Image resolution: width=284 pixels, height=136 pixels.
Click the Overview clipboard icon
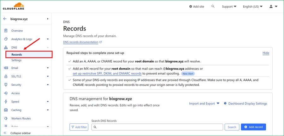click(x=5, y=31)
